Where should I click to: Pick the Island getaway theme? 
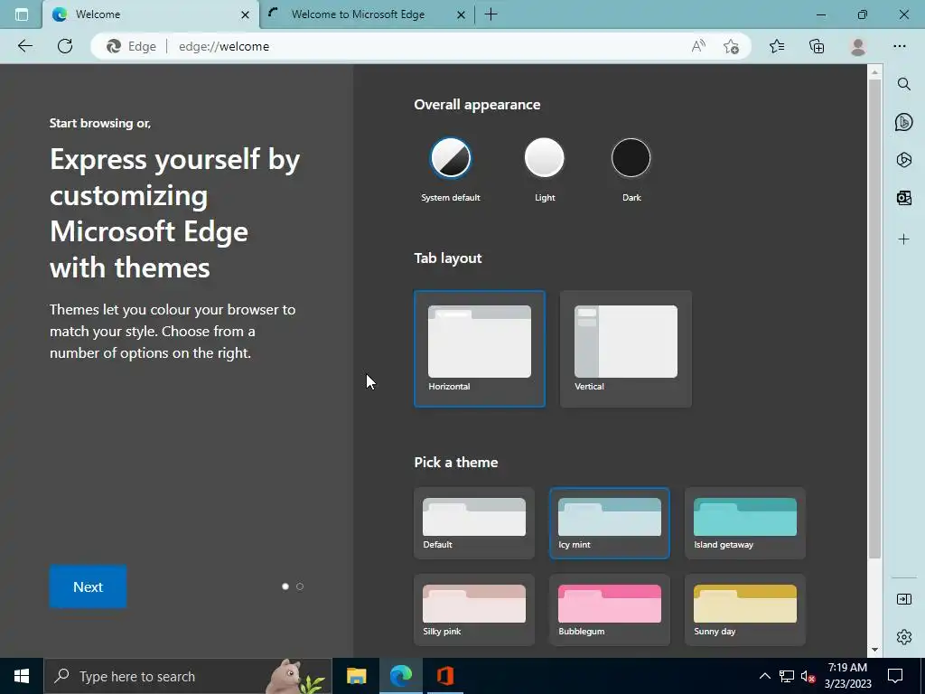[745, 523]
